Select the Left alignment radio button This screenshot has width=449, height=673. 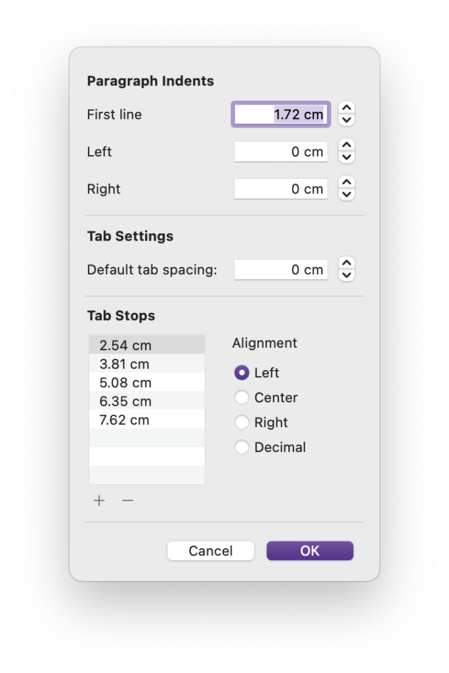click(x=242, y=373)
